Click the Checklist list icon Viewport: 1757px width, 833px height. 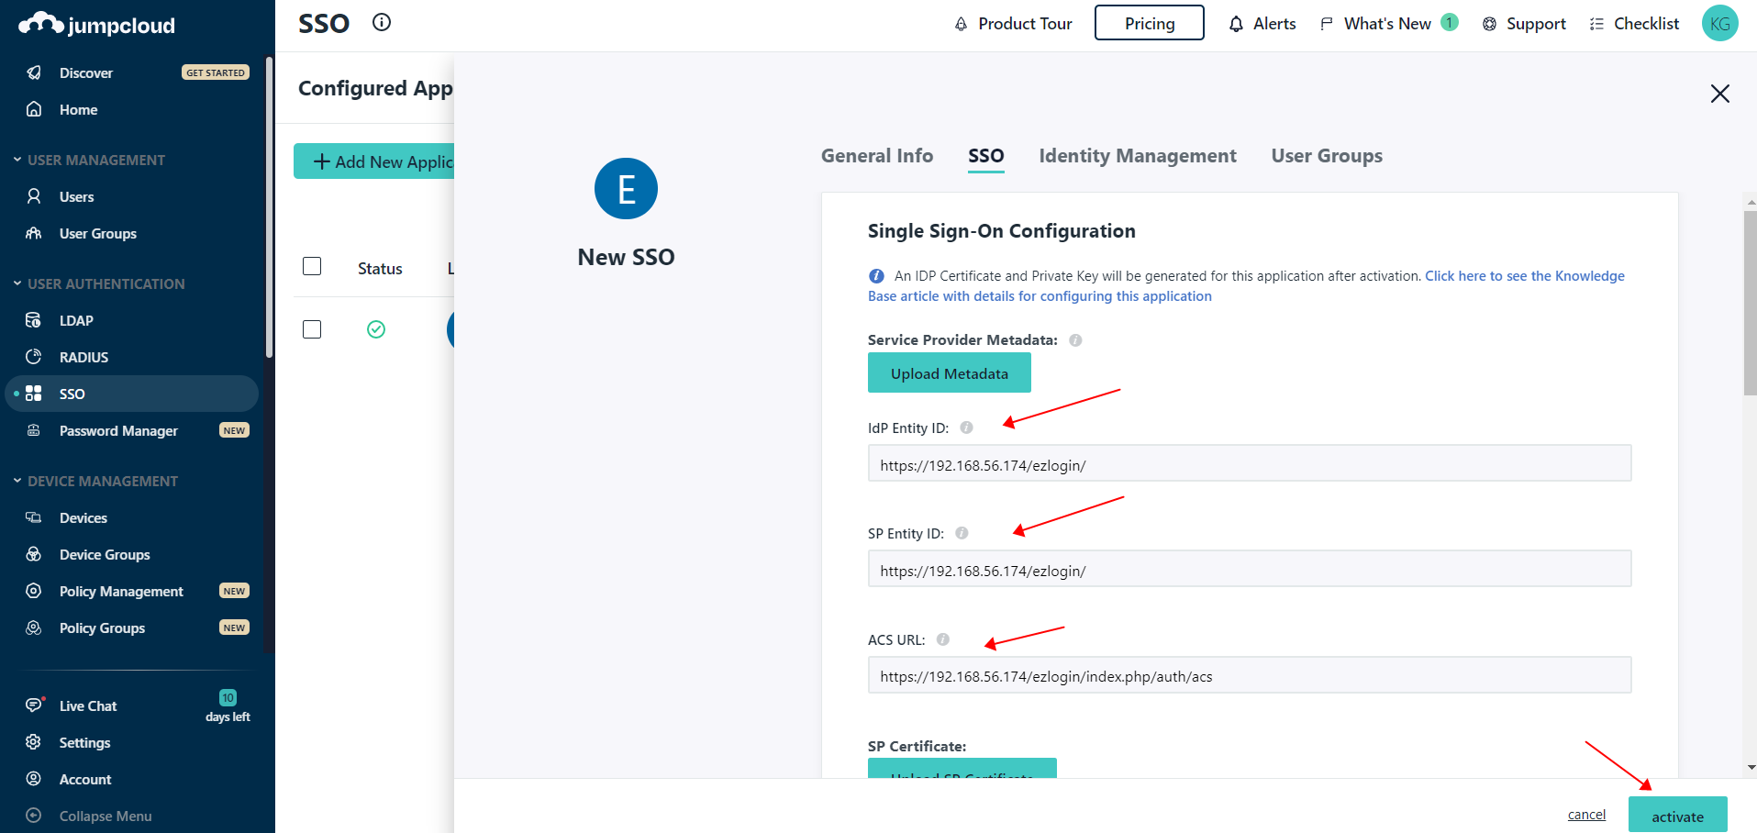click(1597, 24)
